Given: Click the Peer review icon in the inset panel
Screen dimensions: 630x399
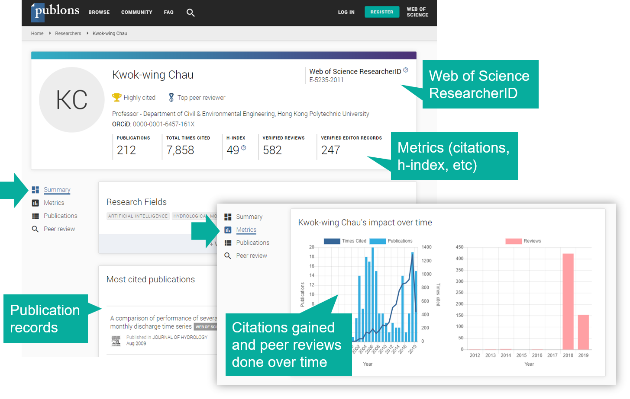Looking at the screenshot, I should pos(228,255).
